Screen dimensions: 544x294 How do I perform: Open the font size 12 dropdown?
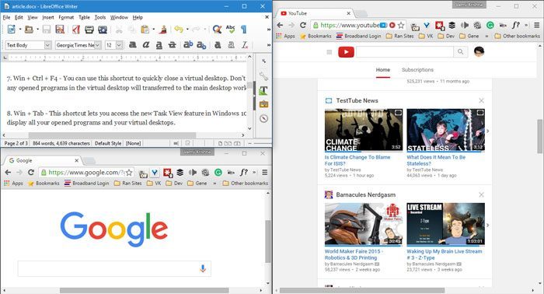click(119, 45)
